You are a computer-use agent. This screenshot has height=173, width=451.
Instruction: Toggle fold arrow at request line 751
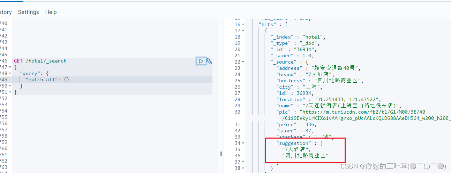pyautogui.click(x=10, y=92)
